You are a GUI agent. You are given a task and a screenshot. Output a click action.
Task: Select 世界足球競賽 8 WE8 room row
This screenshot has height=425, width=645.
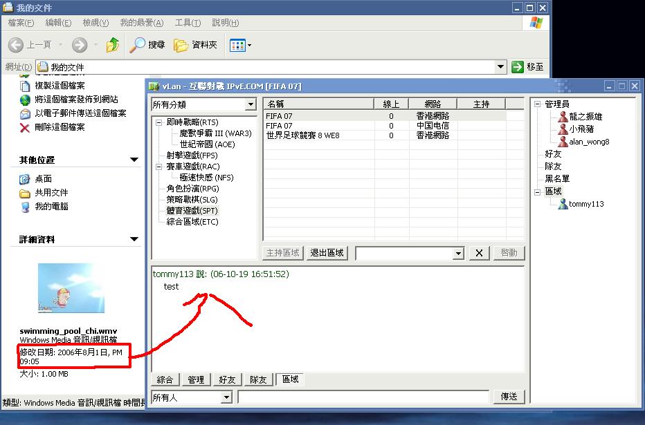(x=385, y=135)
